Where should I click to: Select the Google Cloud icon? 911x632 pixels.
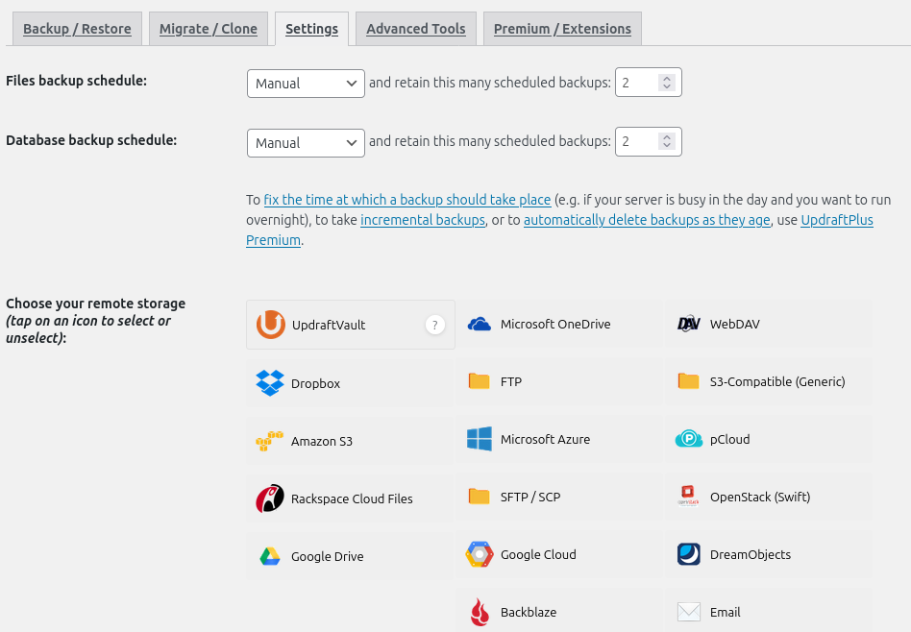click(480, 554)
